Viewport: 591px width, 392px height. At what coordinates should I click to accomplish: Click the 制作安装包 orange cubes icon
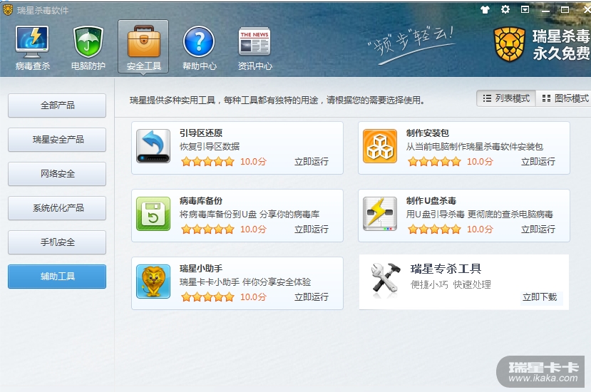[x=380, y=146]
